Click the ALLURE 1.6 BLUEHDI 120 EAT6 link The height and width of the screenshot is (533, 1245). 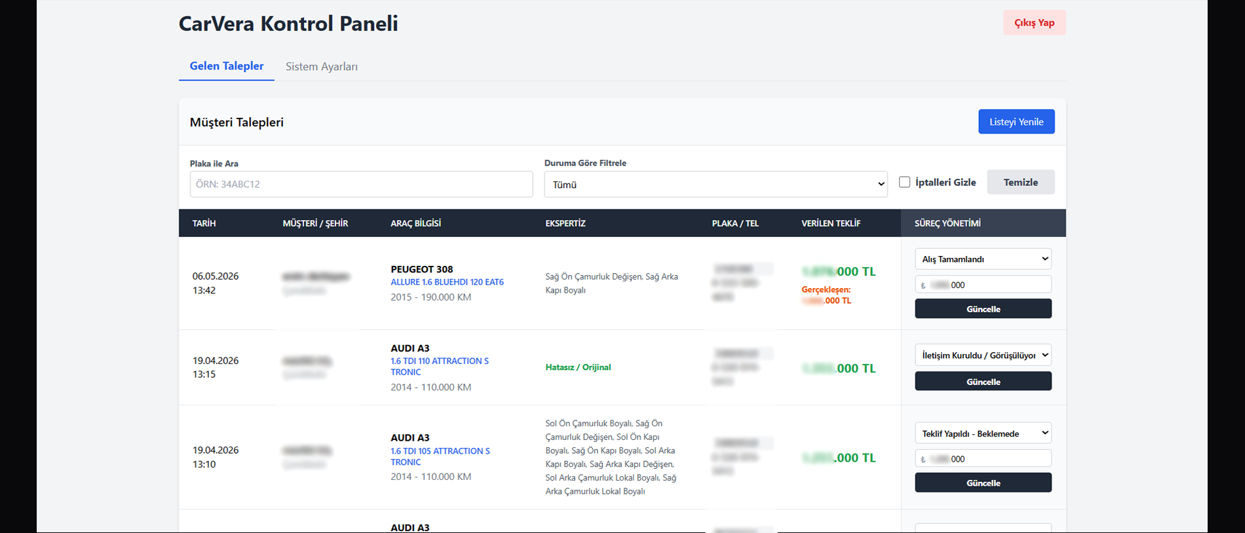click(x=448, y=282)
